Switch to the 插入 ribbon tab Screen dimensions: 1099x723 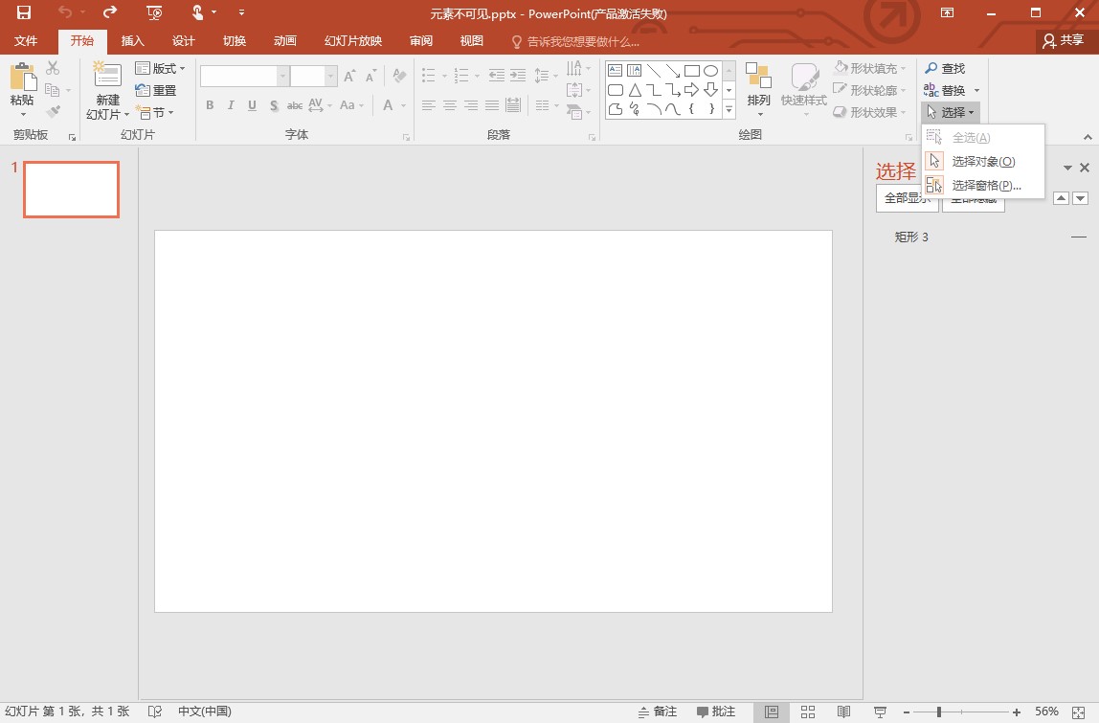132,41
